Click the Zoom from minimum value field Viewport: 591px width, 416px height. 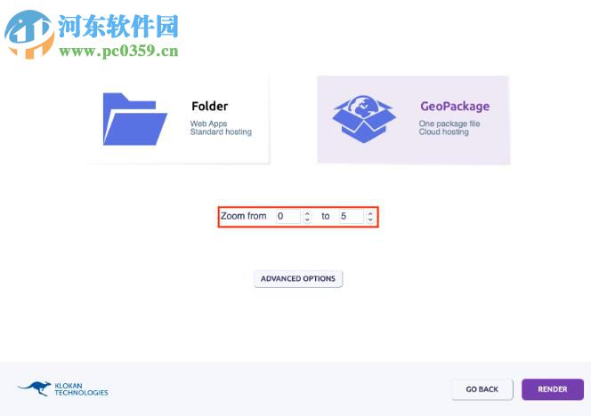288,216
